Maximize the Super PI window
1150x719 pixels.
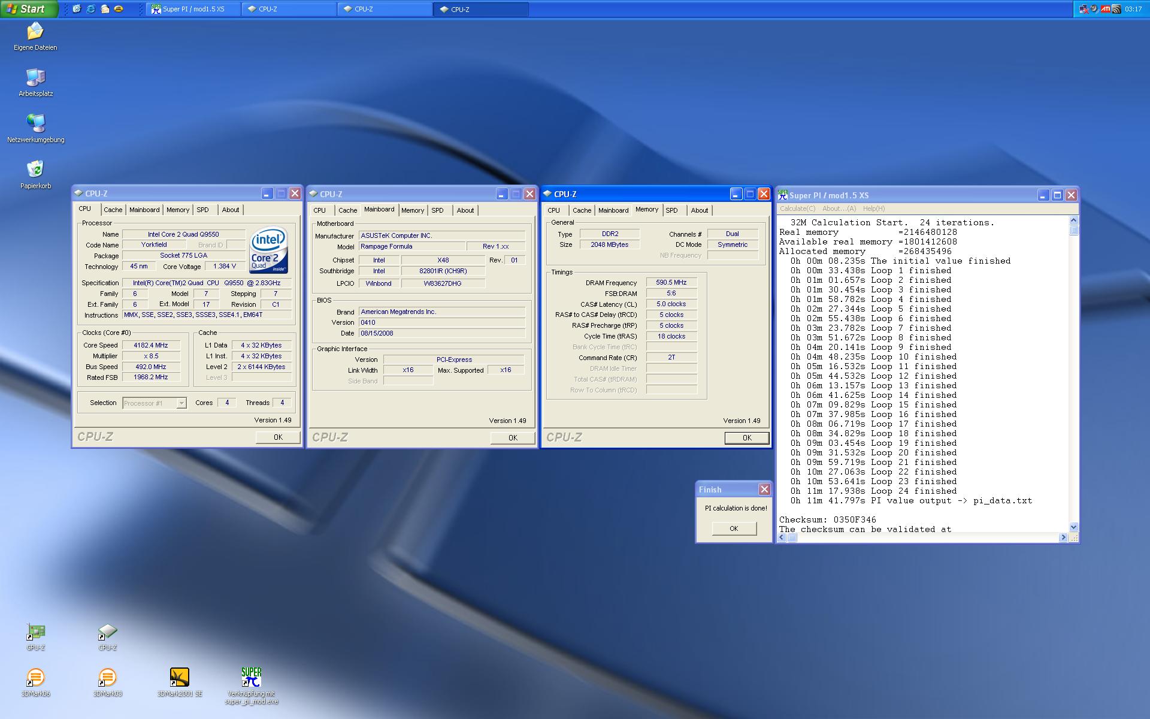click(x=1057, y=195)
